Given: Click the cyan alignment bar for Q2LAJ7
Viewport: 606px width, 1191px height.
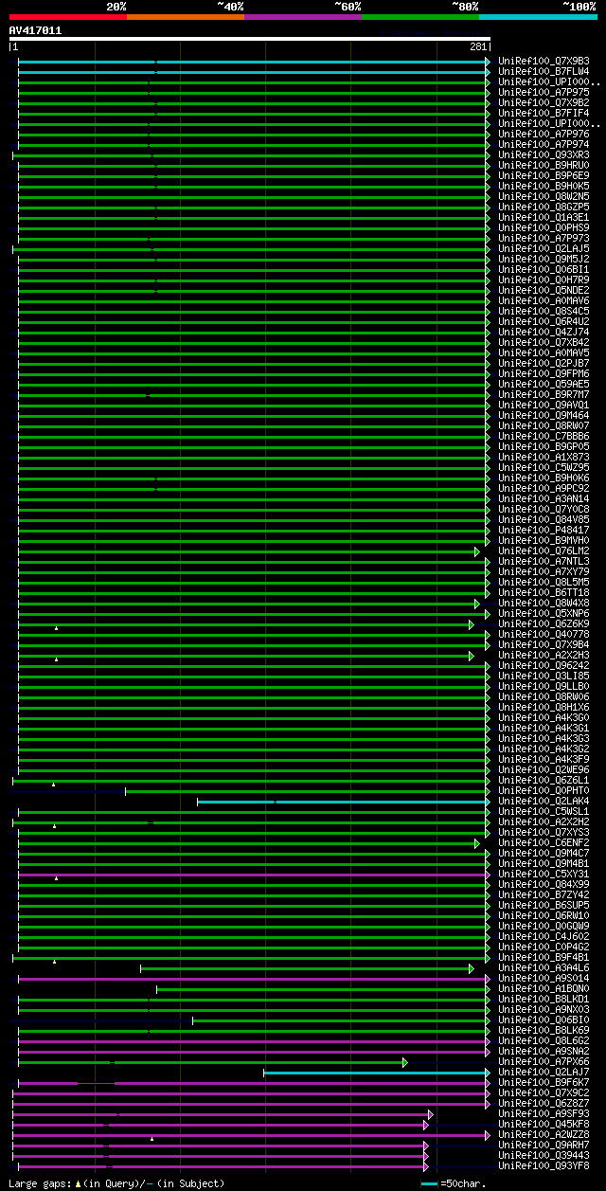Looking at the screenshot, I should coord(376,1073).
